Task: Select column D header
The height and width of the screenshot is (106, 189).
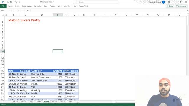Action: pyautogui.click(x=42, y=15)
